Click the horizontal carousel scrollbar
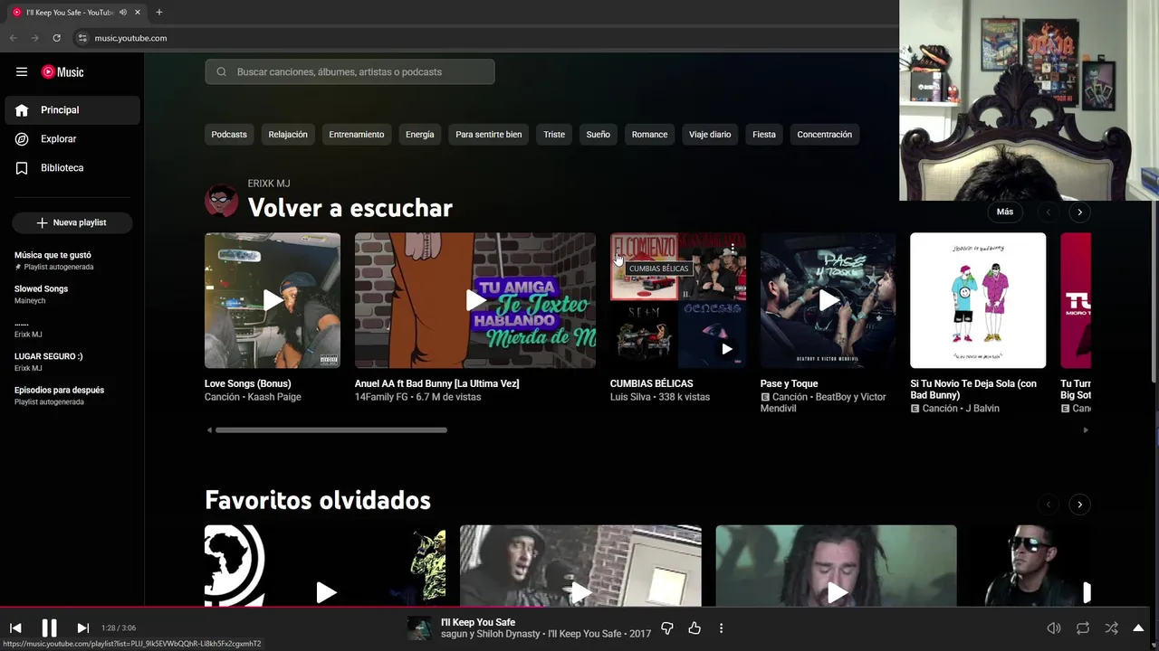Screen dimensions: 1159x651 coord(331,430)
